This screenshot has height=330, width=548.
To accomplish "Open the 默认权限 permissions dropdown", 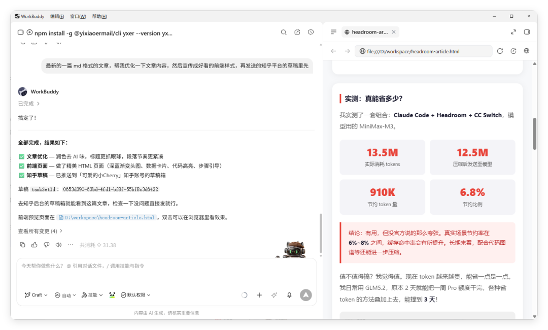I will pyautogui.click(x=135, y=295).
